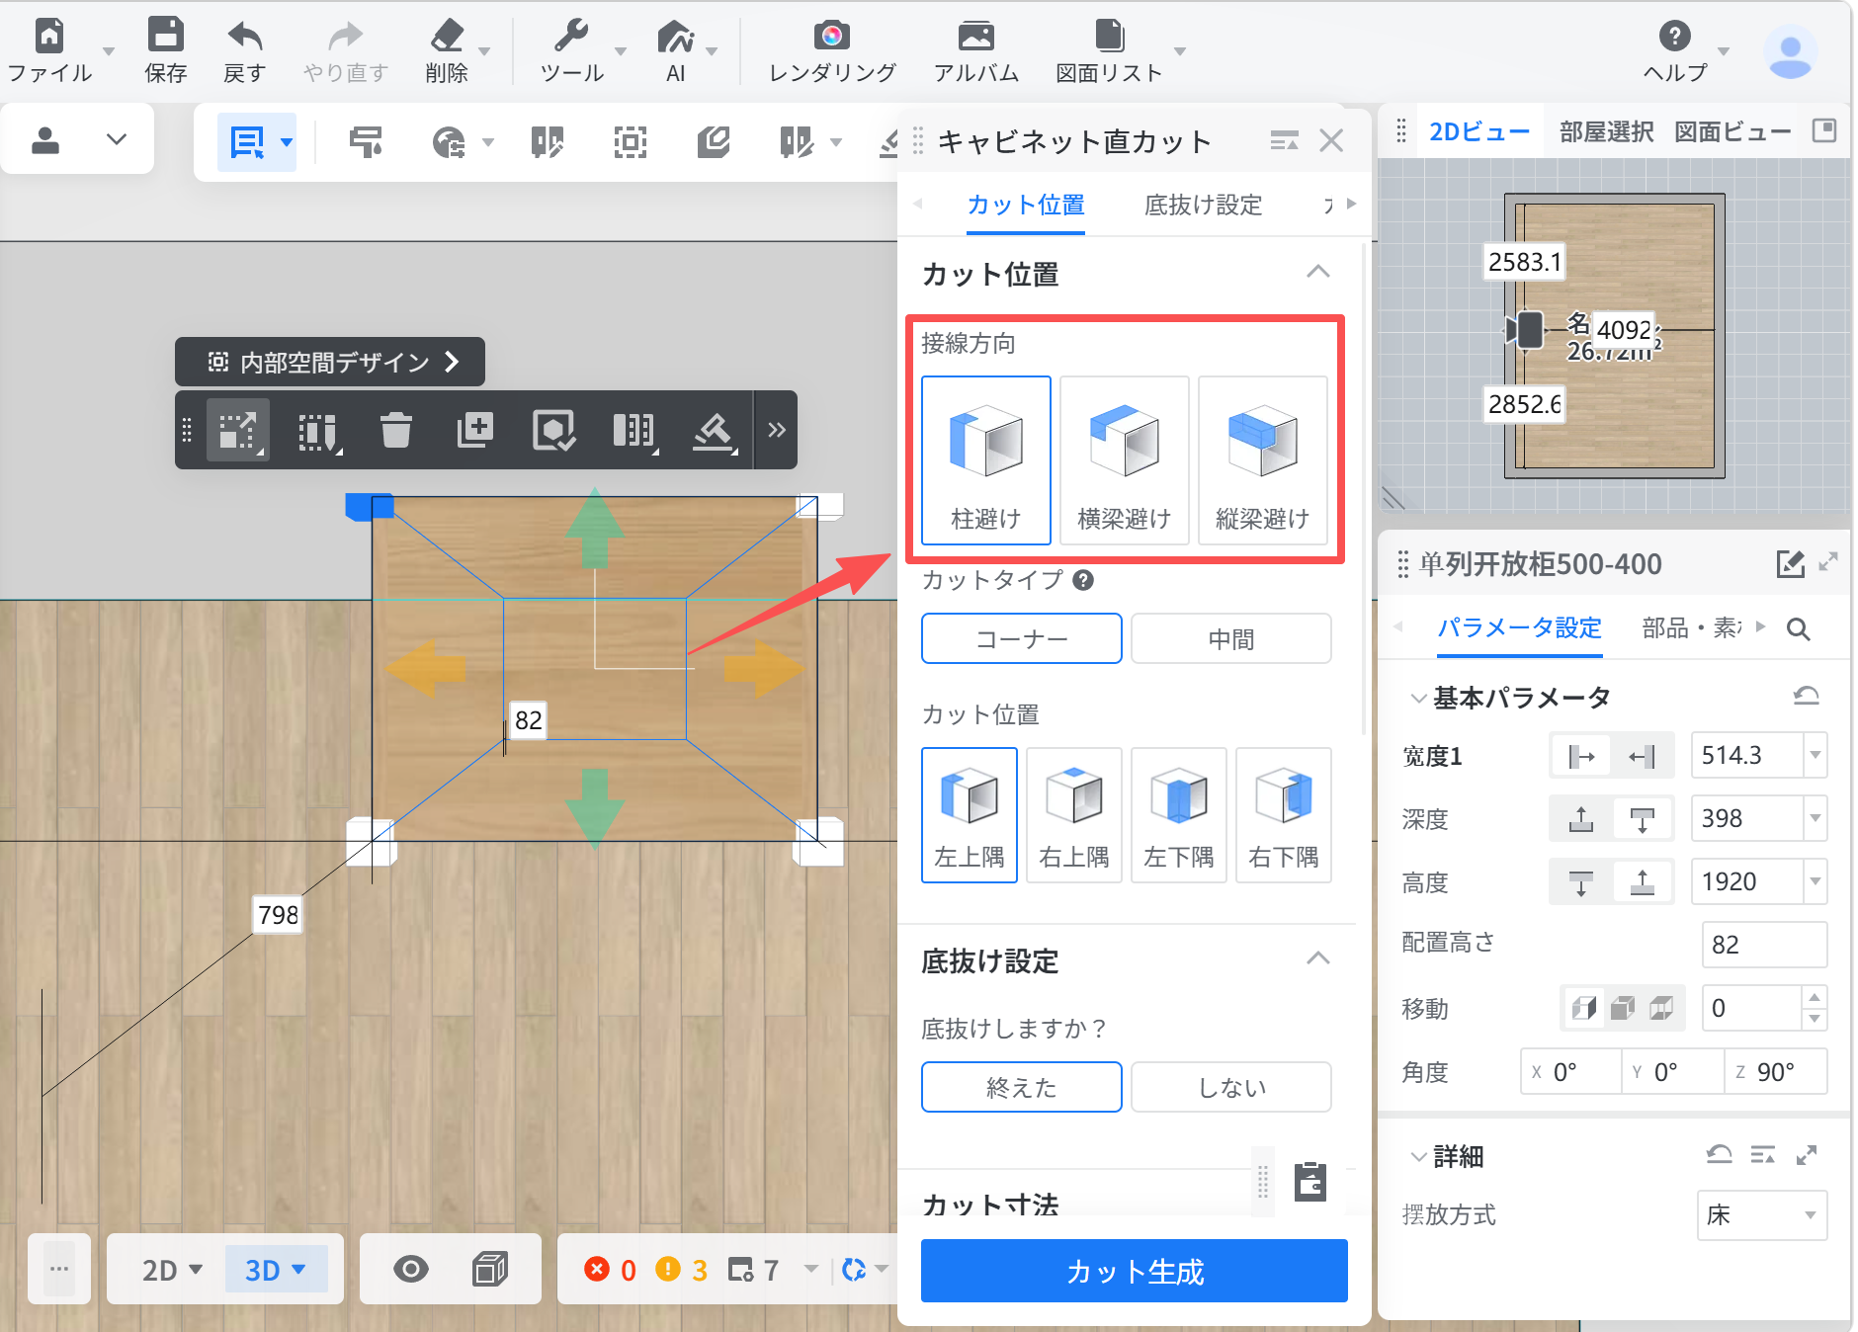Switch to the パラメータ設定 tab
Screen dimensions: 1858x1332
click(x=1519, y=627)
